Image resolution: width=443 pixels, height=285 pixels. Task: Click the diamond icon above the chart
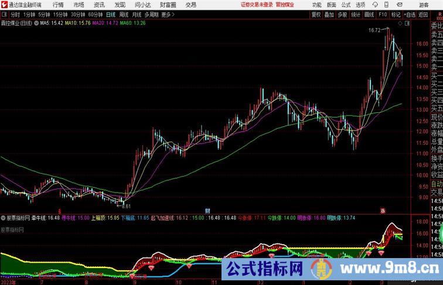[400, 23]
